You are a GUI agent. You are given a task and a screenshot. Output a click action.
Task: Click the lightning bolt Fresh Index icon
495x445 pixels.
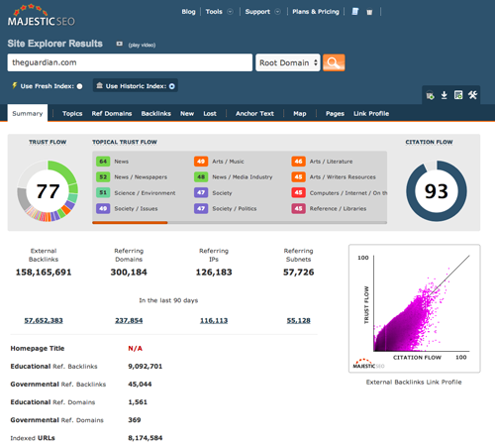pyautogui.click(x=15, y=85)
